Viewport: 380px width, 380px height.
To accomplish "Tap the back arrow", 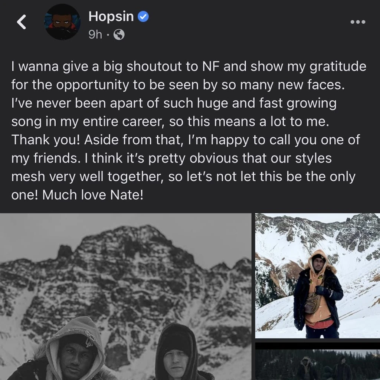I will click(x=22, y=22).
